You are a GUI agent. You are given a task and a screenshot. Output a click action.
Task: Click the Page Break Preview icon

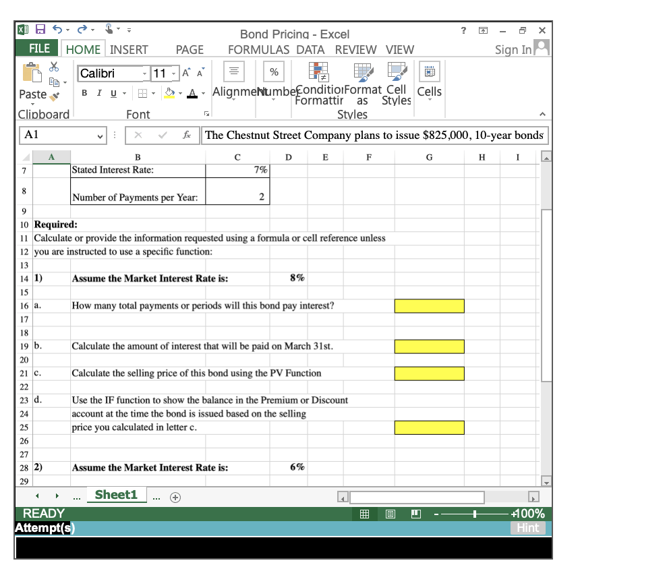(x=416, y=514)
